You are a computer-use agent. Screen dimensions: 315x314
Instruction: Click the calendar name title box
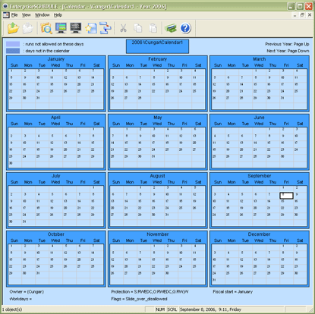(157, 46)
